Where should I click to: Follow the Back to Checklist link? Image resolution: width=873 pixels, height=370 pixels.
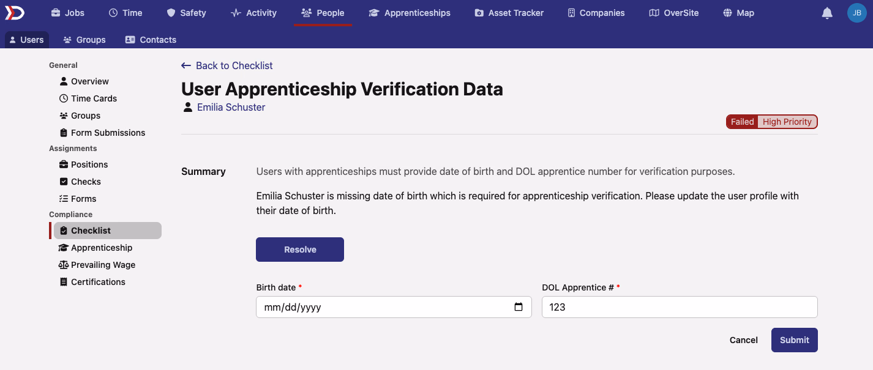tap(227, 65)
